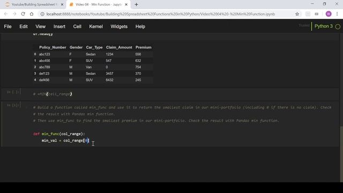Click the def456 policy number cell
343x193 pixels.
pos(44,80)
